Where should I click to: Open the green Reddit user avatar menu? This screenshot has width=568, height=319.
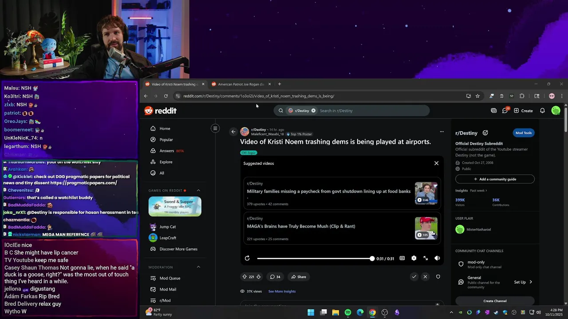[556, 111]
